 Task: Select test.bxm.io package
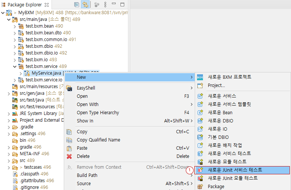pos(37,60)
